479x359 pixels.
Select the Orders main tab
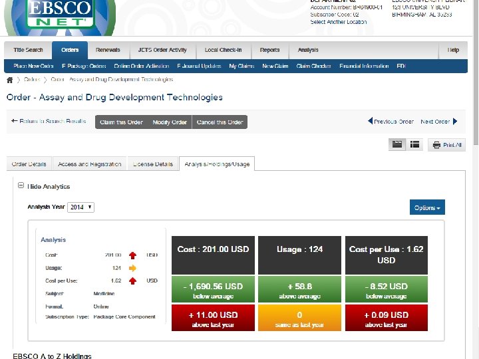[x=70, y=50]
